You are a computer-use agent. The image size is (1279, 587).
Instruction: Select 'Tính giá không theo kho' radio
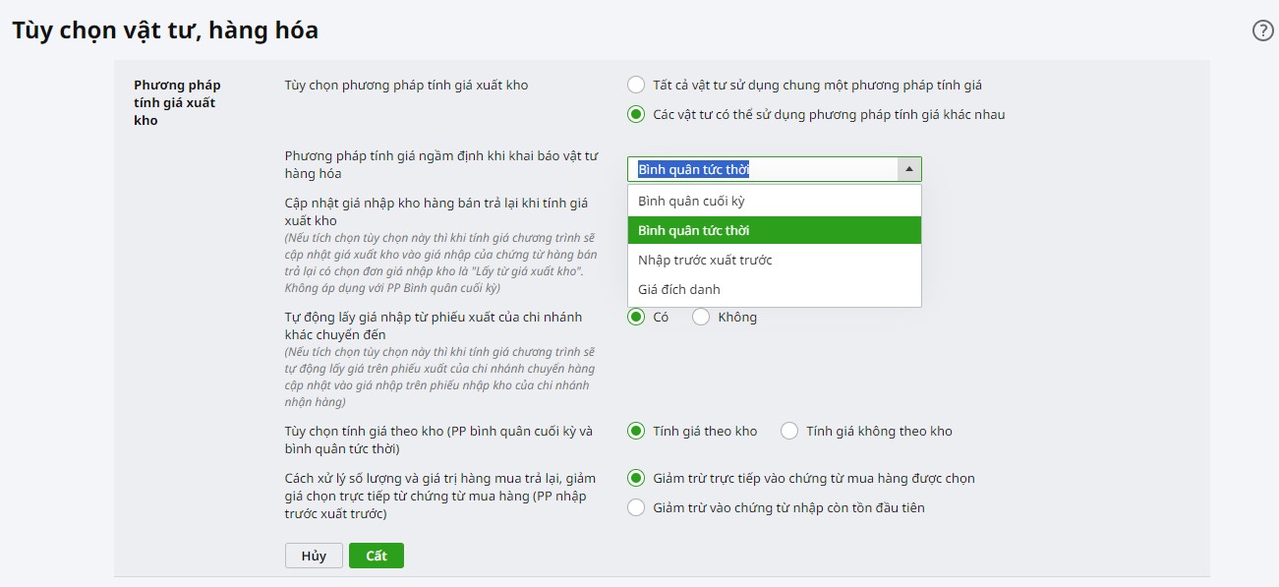click(x=789, y=432)
